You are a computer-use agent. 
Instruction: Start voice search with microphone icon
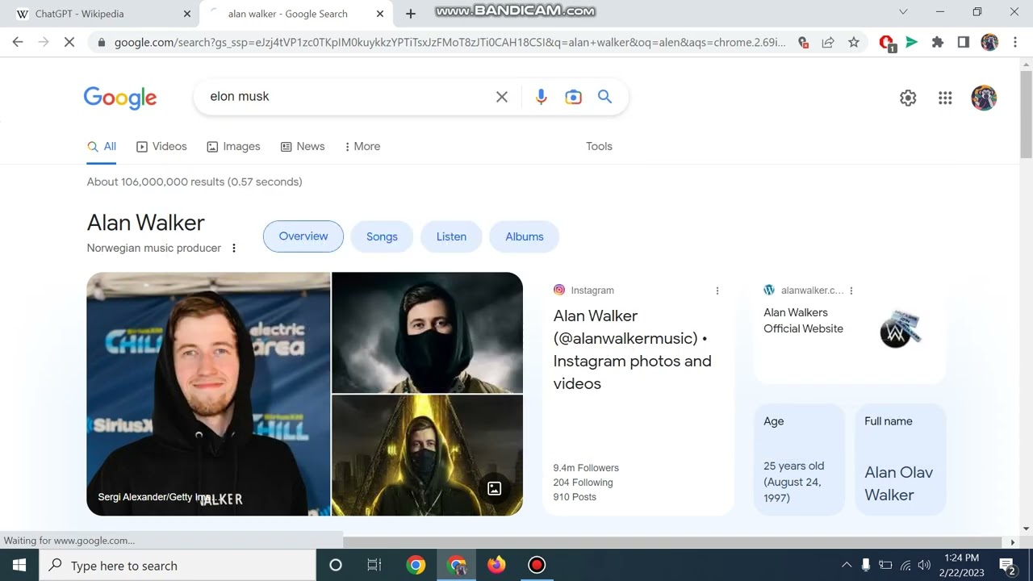[541, 97]
